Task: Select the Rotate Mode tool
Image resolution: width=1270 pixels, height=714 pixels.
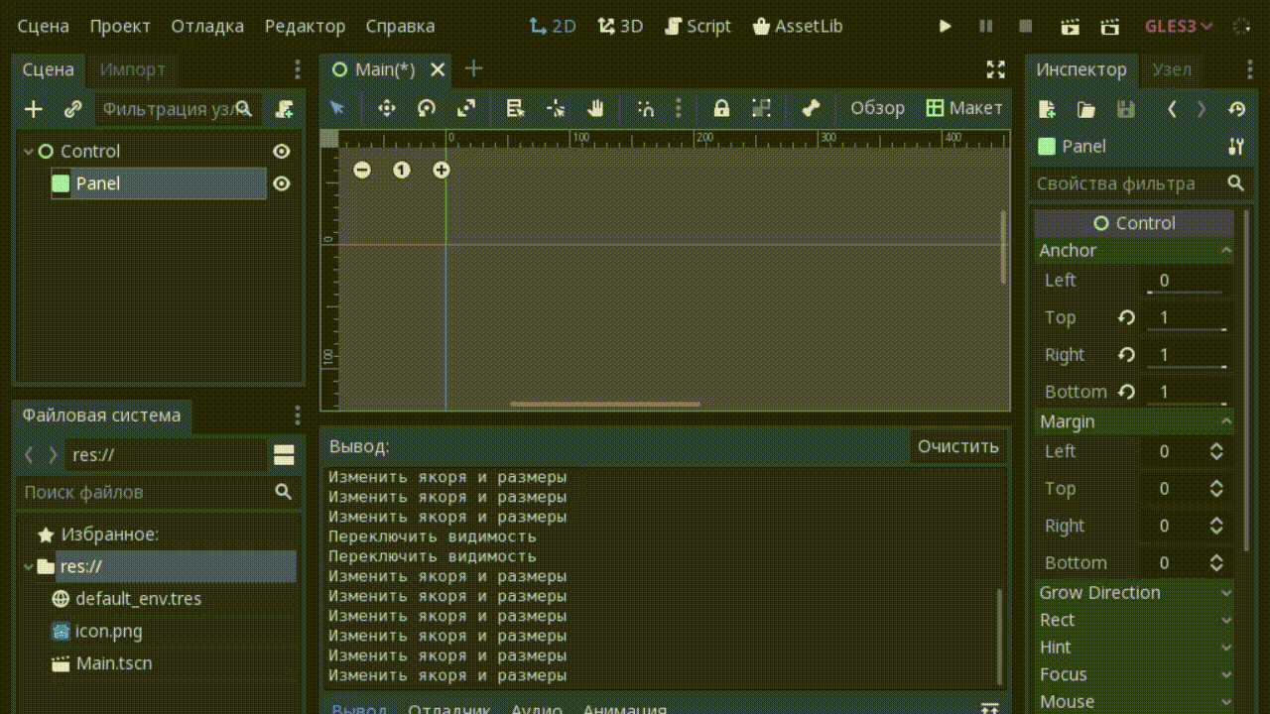Action: pyautogui.click(x=427, y=108)
